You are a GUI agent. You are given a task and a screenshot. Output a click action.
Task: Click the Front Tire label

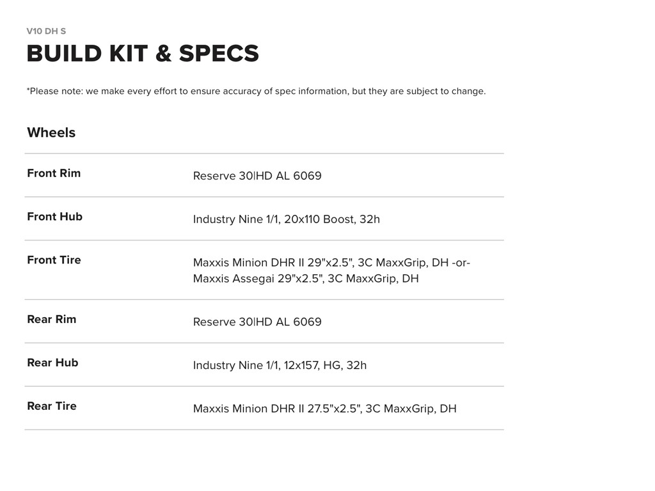coord(54,260)
